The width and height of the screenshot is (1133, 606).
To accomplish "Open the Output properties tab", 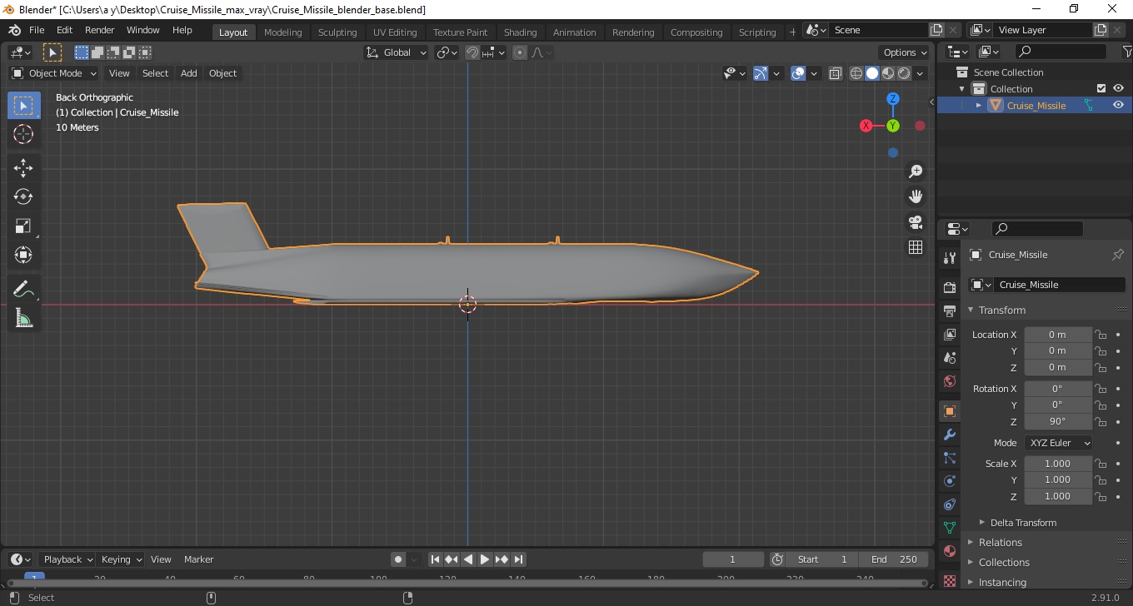I will pyautogui.click(x=949, y=311).
